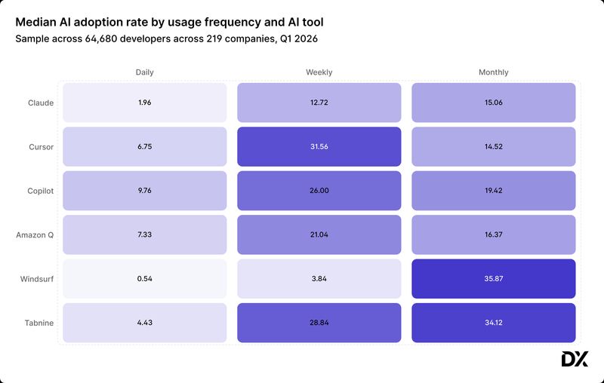Click the Claude daily cell showing 1.96
604x383 pixels.
click(145, 103)
